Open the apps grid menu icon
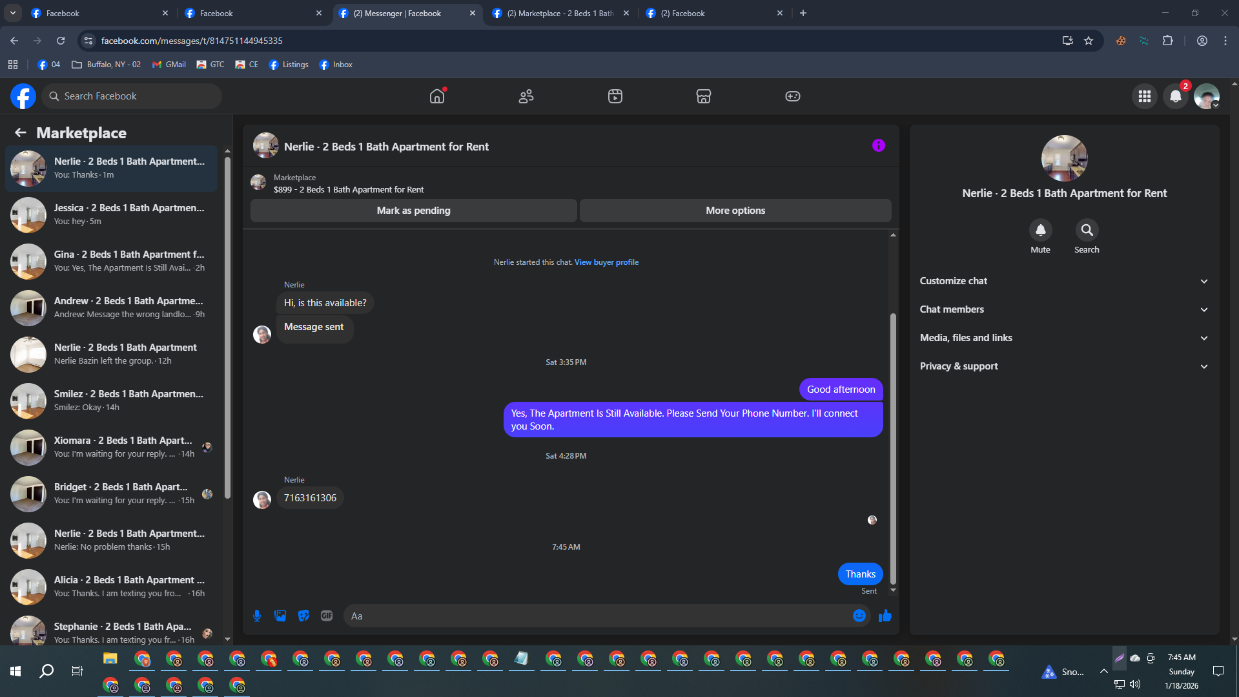The width and height of the screenshot is (1239, 697). click(x=1145, y=96)
